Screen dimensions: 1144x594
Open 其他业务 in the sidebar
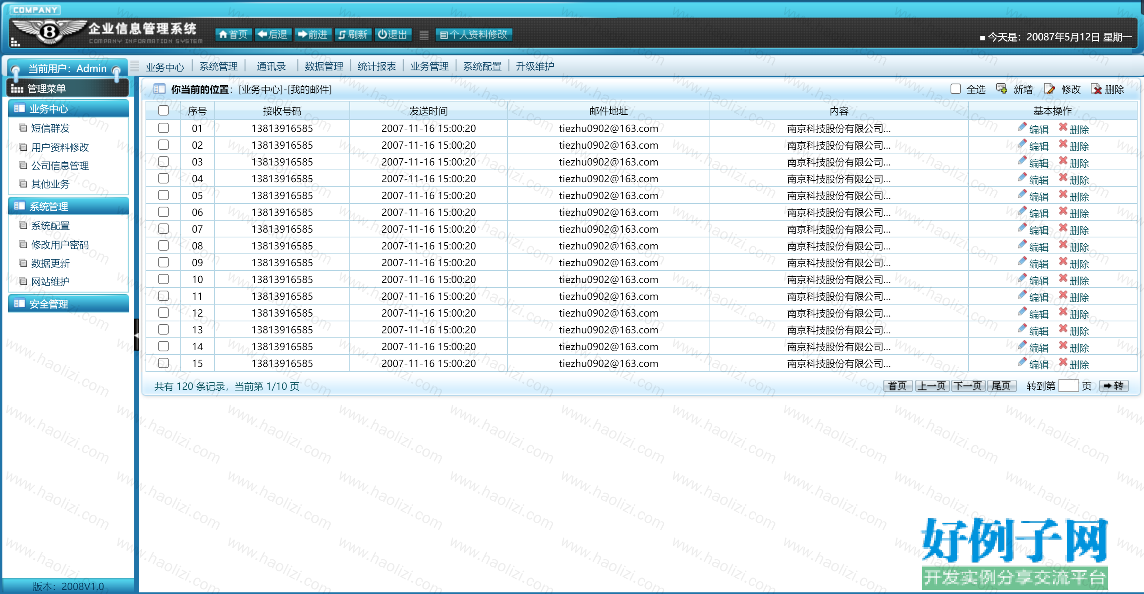point(50,184)
